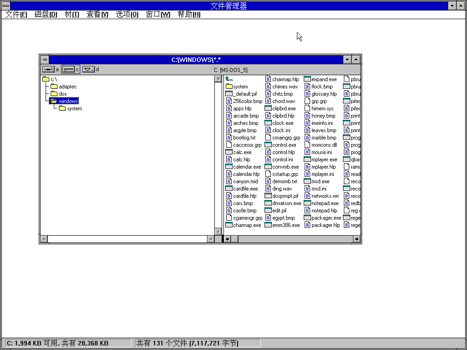The height and width of the screenshot is (350, 467).
Task: Select the system folder icon in file list
Action: (x=229, y=87)
